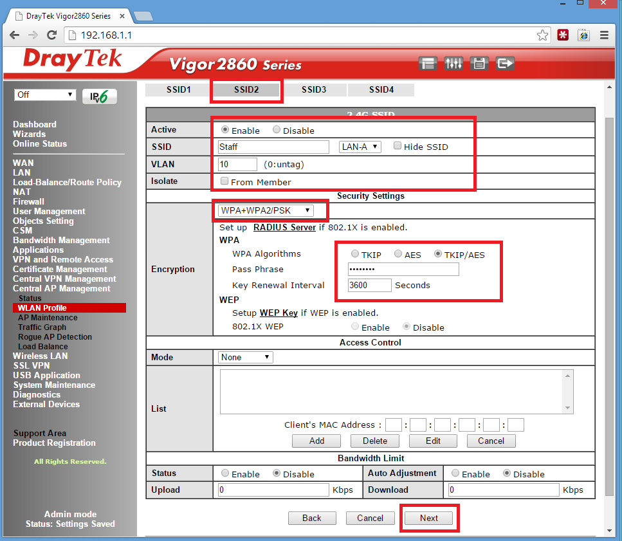
Task: Click the VLAN ID input field
Action: (x=237, y=164)
